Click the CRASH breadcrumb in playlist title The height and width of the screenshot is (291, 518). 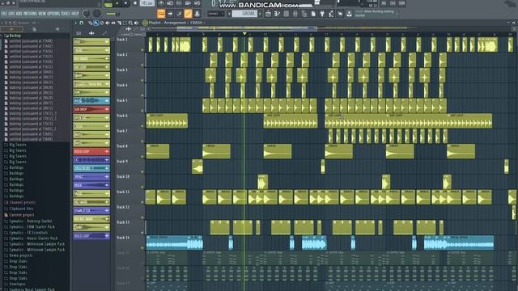click(x=196, y=23)
